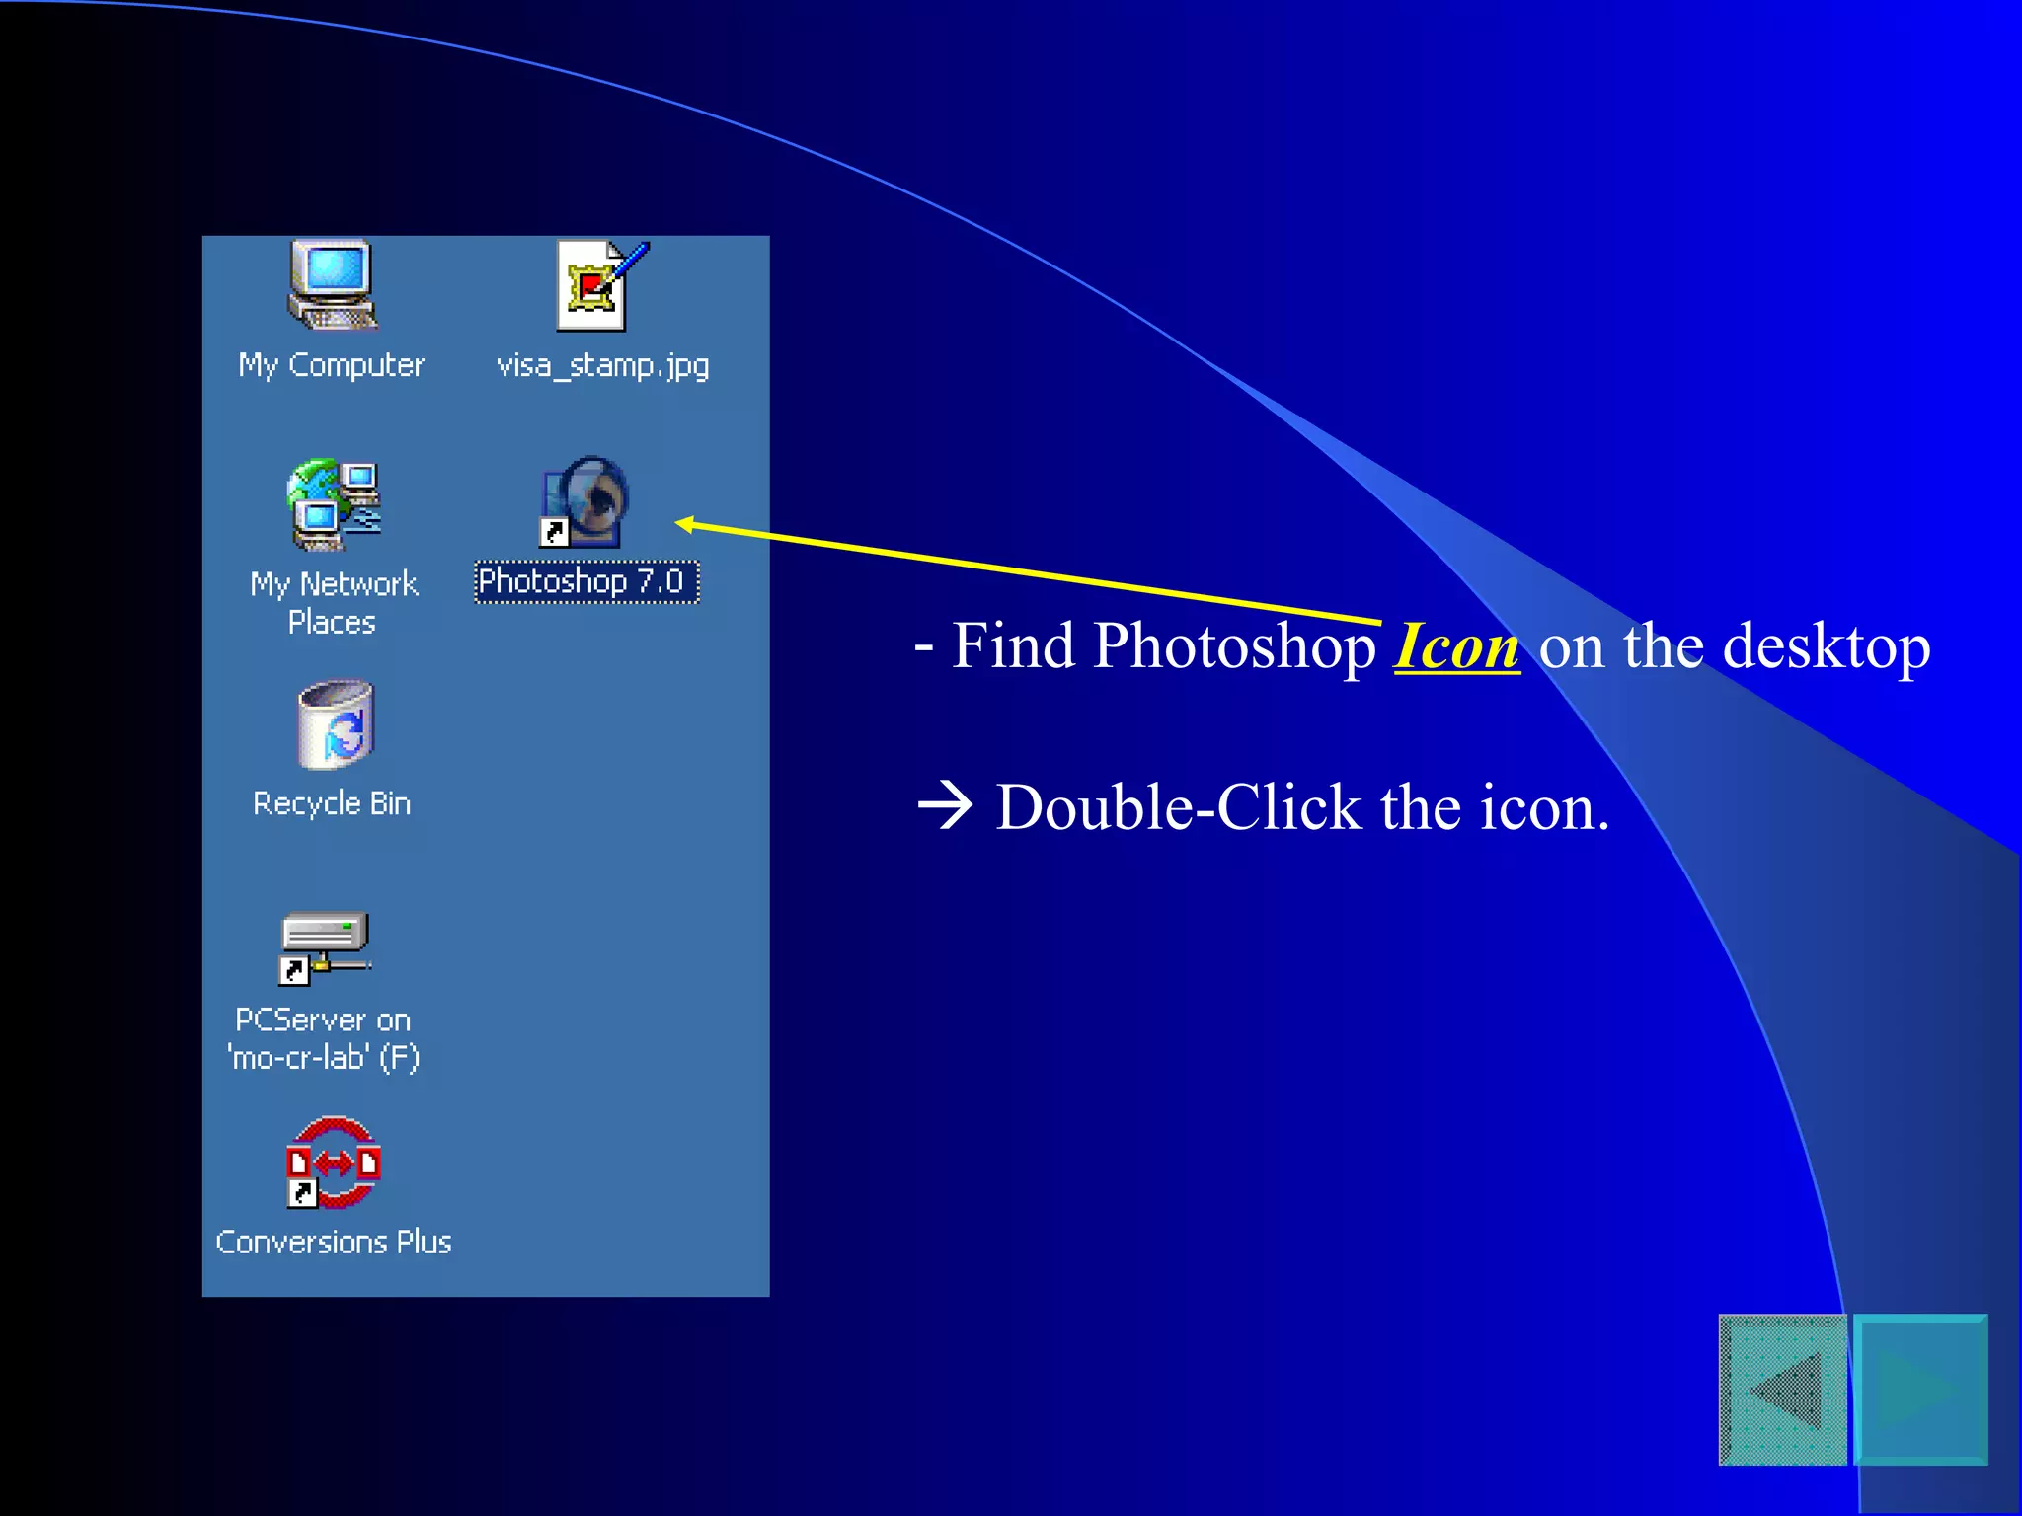Viewport: 2022px width, 1516px height.
Task: Select the PCServer on 'mo-cr-lab' (F) drive icon
Action: tap(325, 948)
